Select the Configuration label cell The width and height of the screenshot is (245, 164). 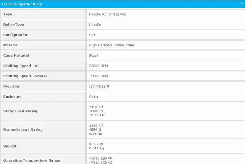pyautogui.click(x=16, y=35)
